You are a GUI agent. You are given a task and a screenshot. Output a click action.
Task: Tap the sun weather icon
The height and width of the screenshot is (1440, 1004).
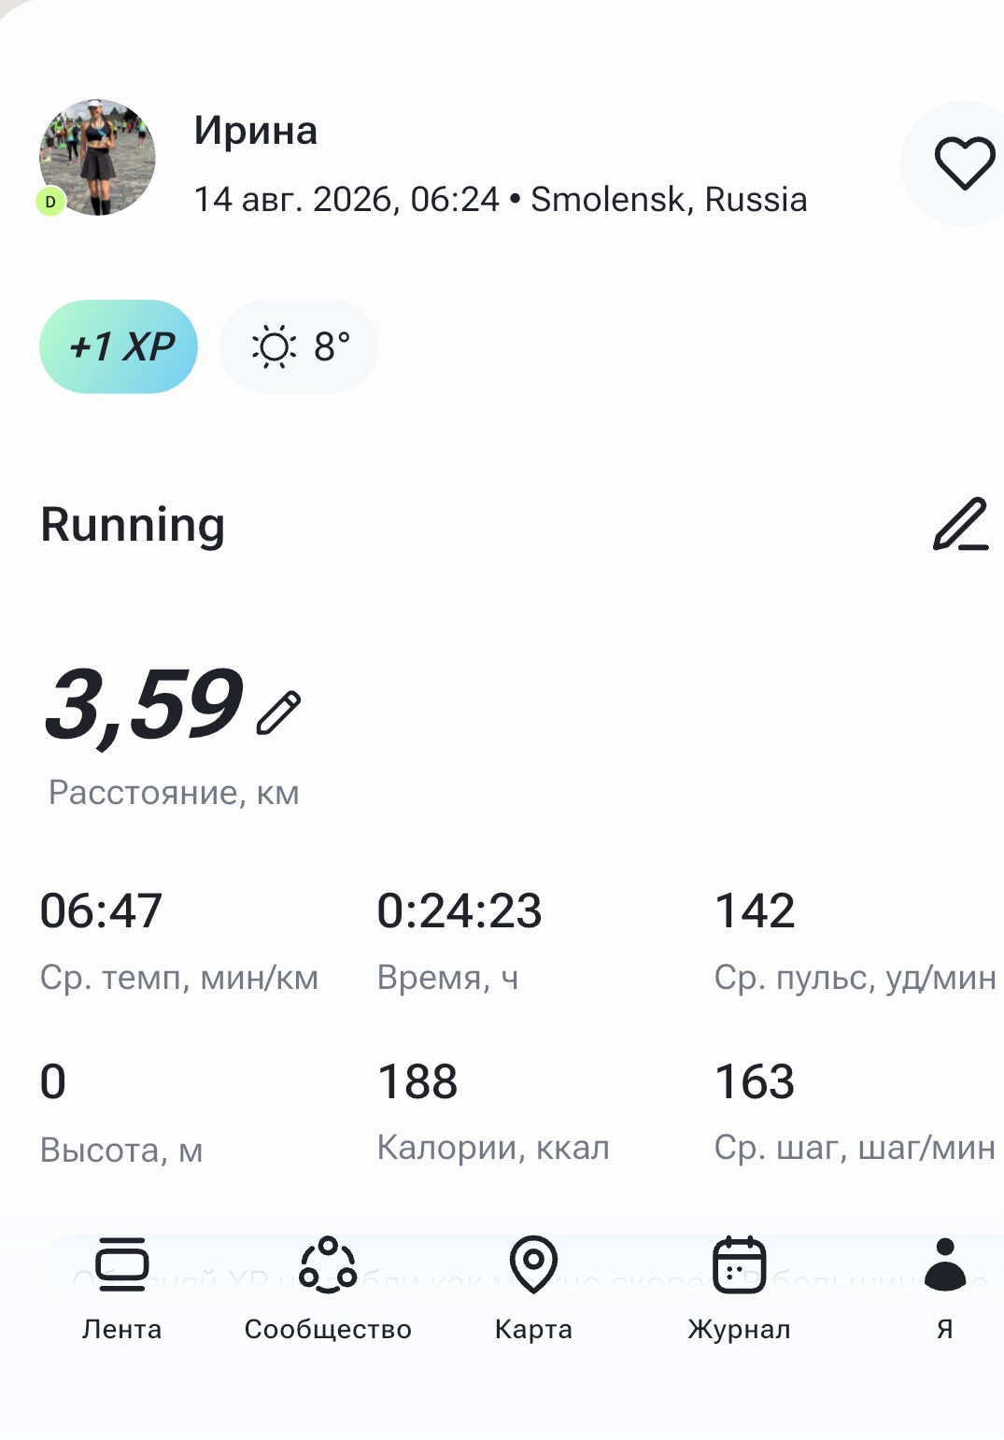click(274, 347)
